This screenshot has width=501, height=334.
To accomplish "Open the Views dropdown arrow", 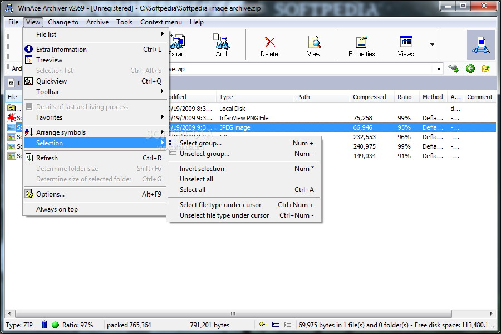I will (432, 45).
